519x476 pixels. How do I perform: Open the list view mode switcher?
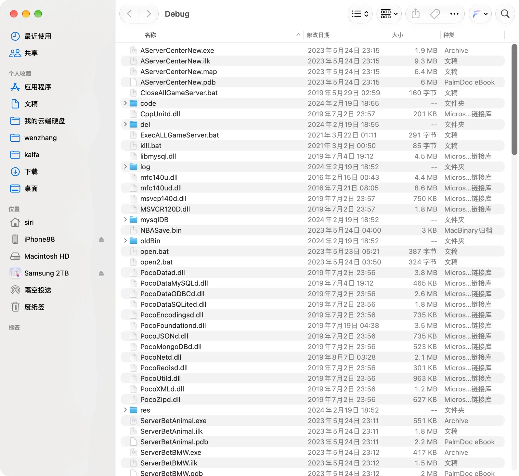[360, 14]
